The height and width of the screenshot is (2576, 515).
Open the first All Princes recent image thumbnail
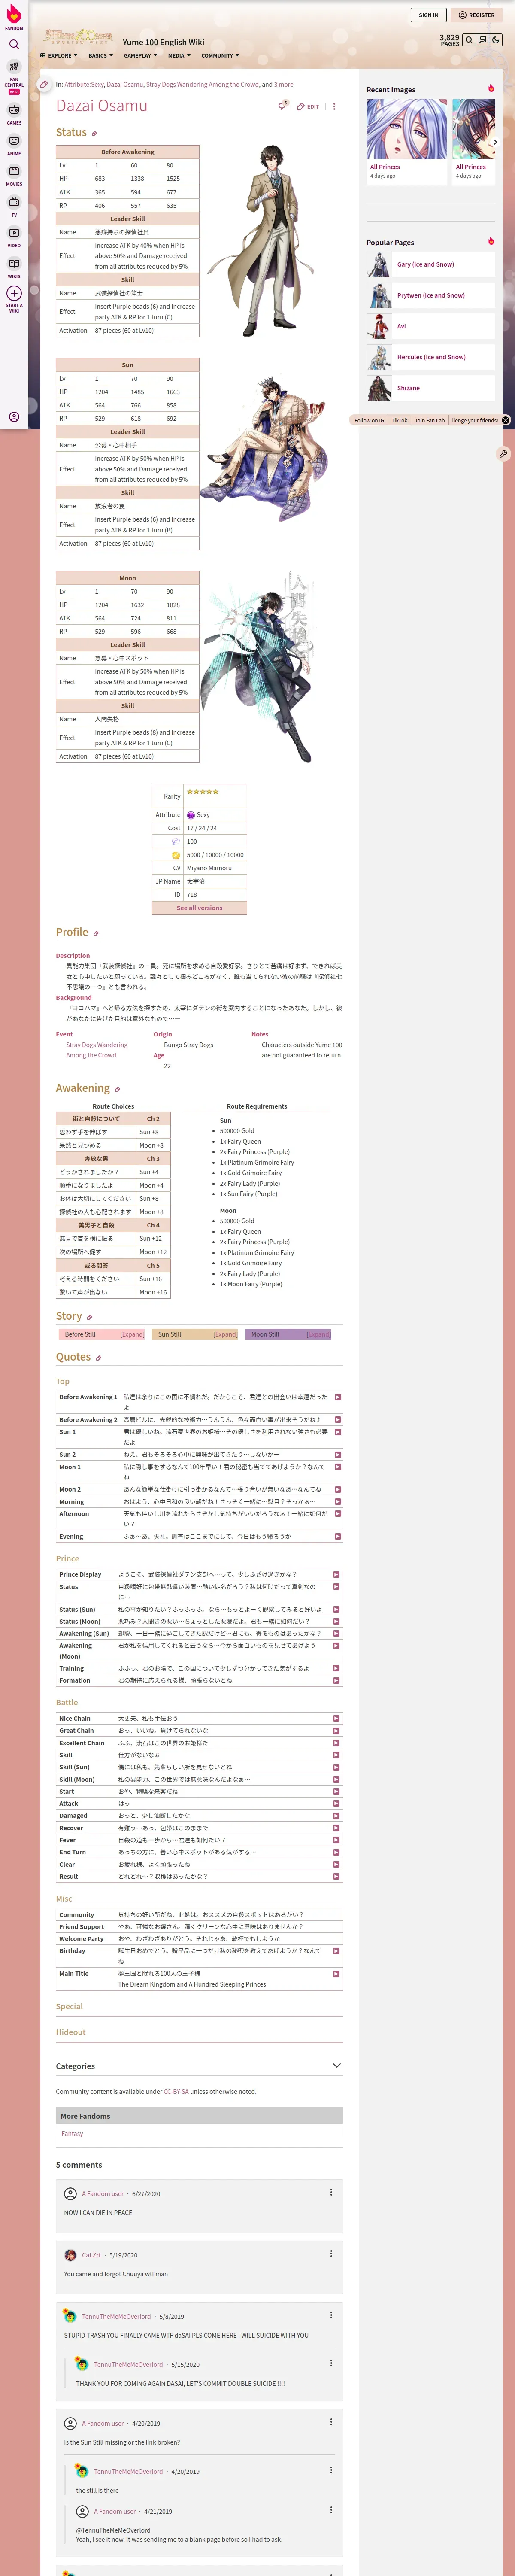406,129
